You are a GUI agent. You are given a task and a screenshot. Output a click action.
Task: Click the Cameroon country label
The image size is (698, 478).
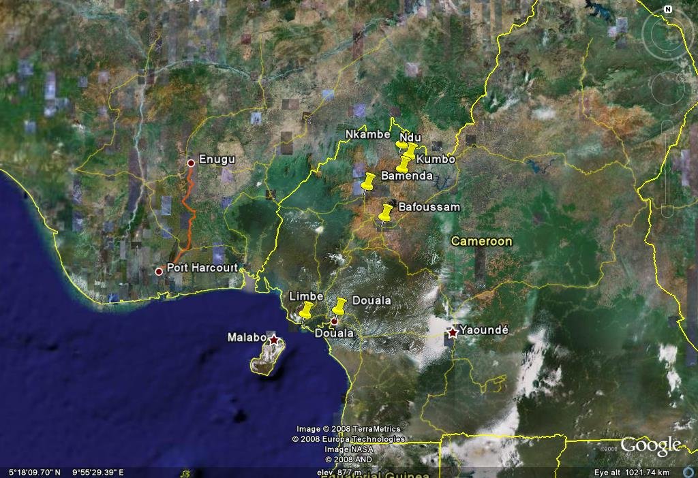coord(481,242)
